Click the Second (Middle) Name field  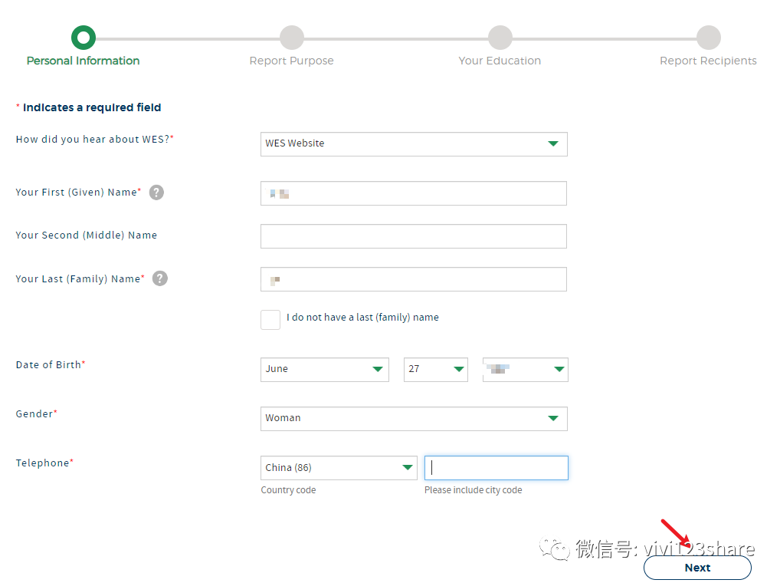tap(414, 236)
